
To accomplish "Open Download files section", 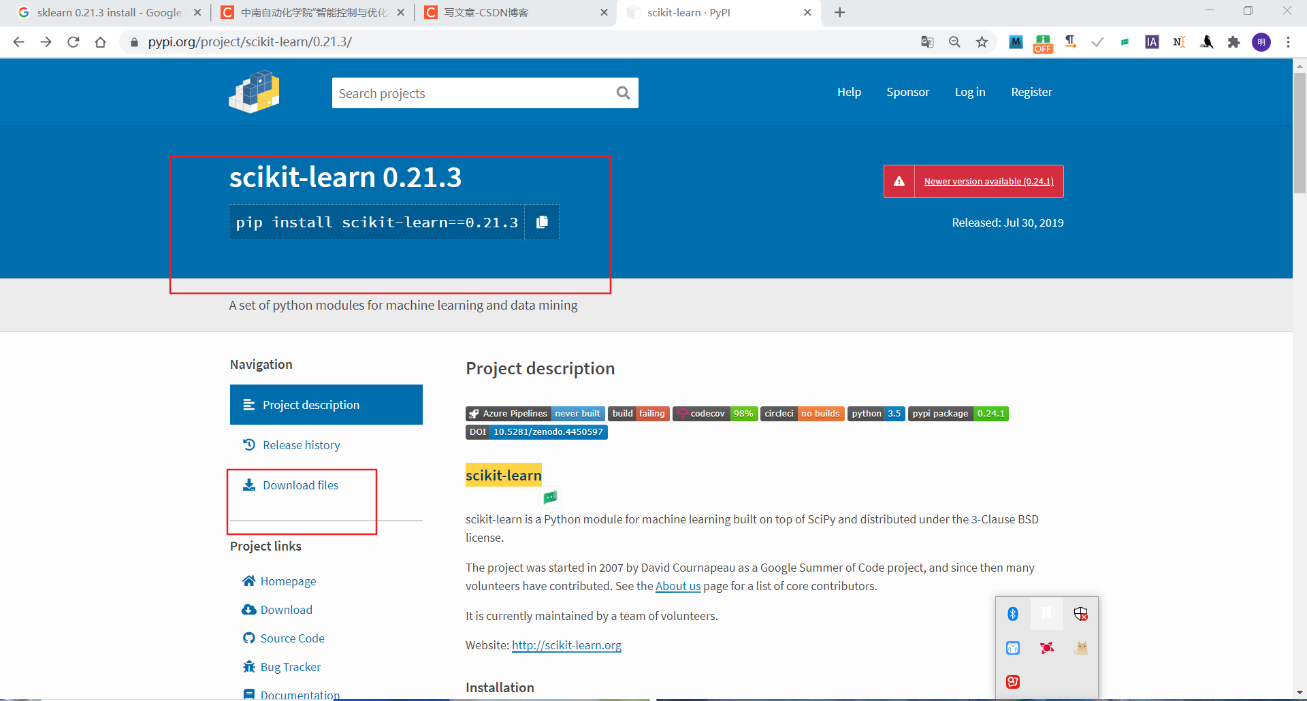I will coord(300,485).
